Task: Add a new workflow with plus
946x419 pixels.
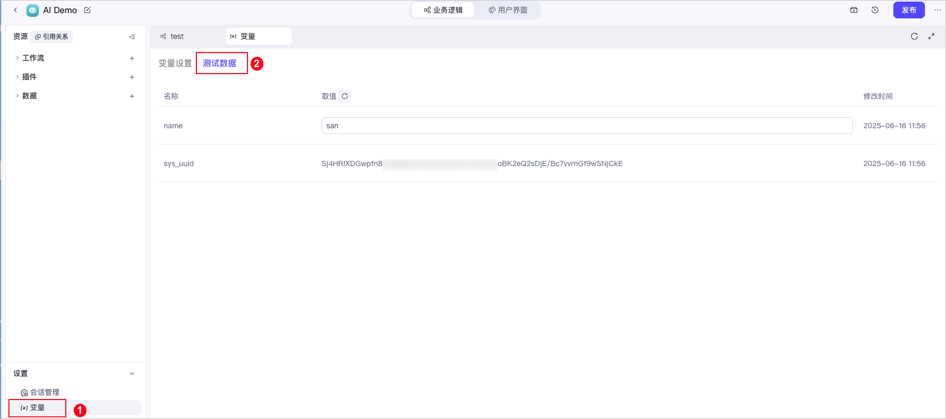Action: click(x=132, y=58)
